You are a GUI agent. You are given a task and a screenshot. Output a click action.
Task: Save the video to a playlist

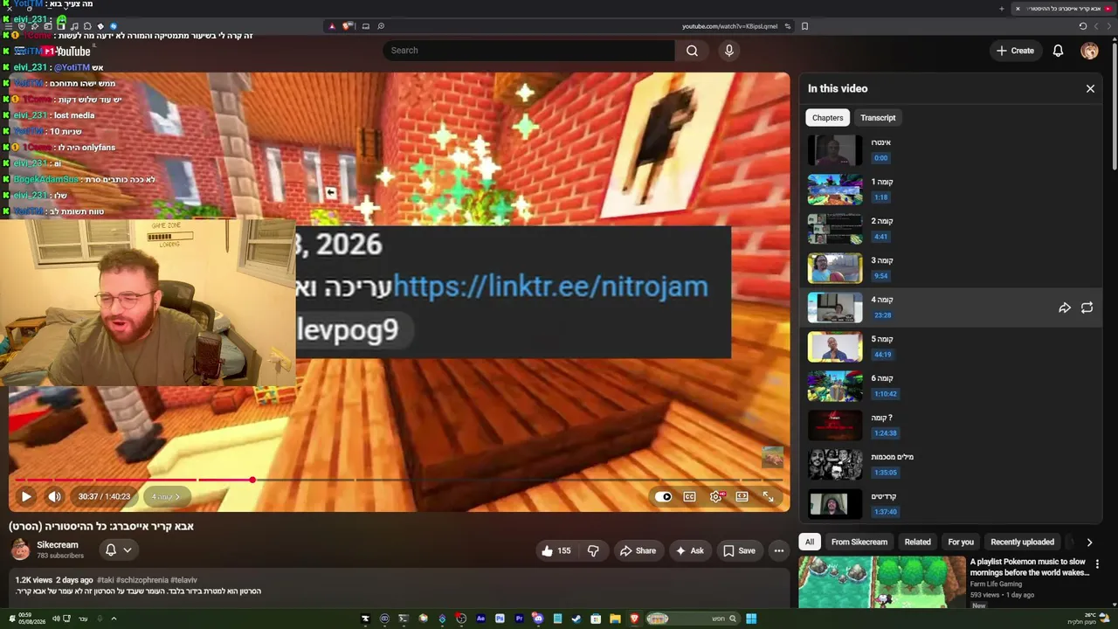pos(739,550)
